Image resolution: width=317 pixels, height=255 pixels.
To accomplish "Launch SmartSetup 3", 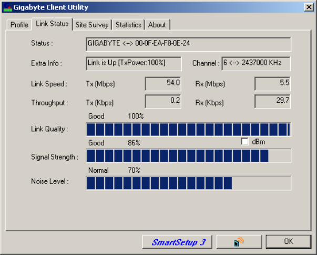I will pos(177,242).
